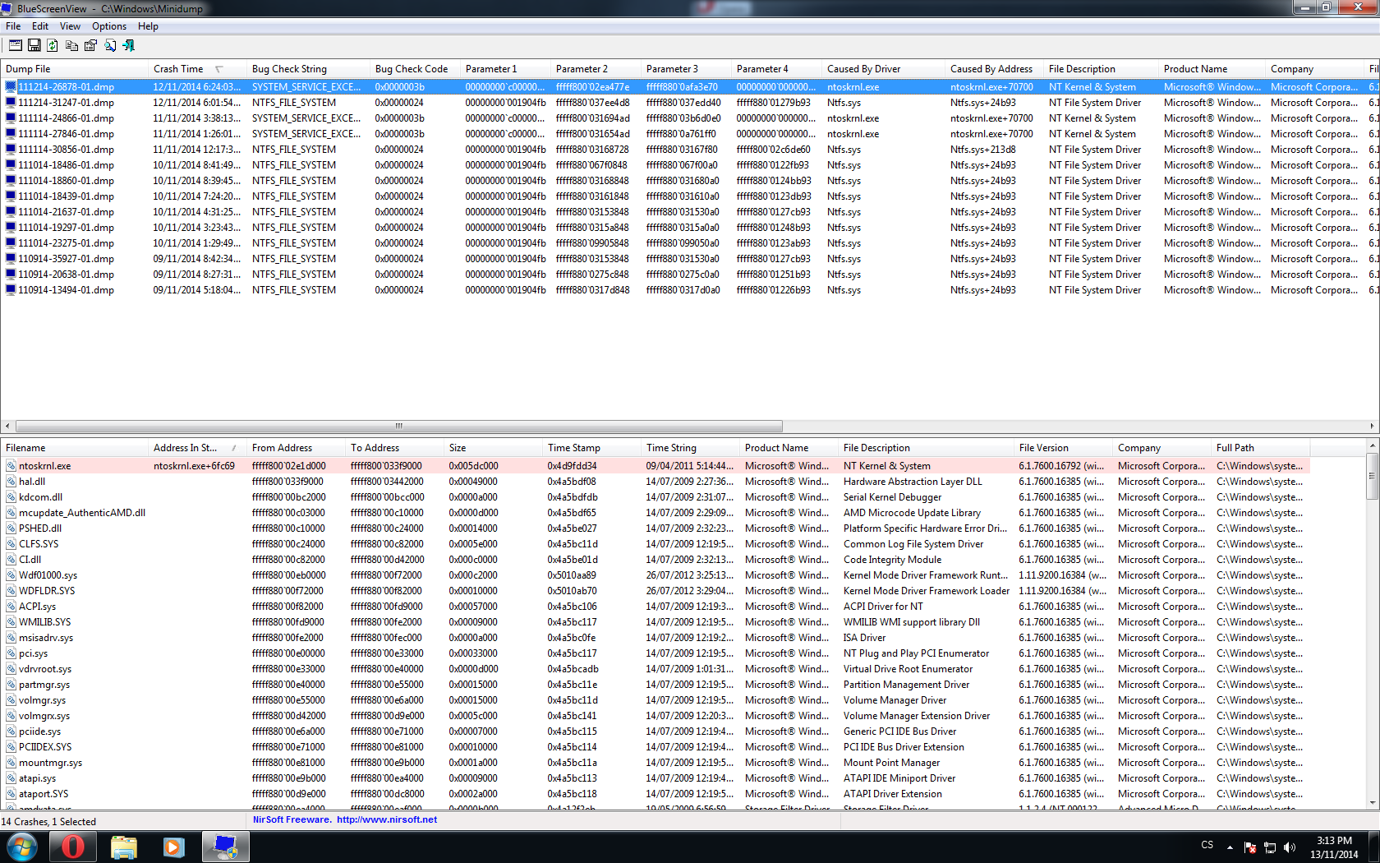Click the file icon beside ataport.SYS
The width and height of the screenshot is (1380, 863).
pyautogui.click(x=11, y=794)
